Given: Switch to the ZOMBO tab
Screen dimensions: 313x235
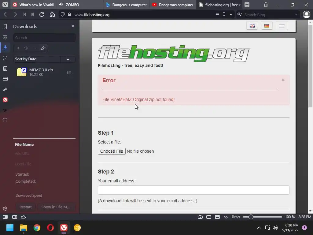Looking at the screenshot, I should click(80, 5).
